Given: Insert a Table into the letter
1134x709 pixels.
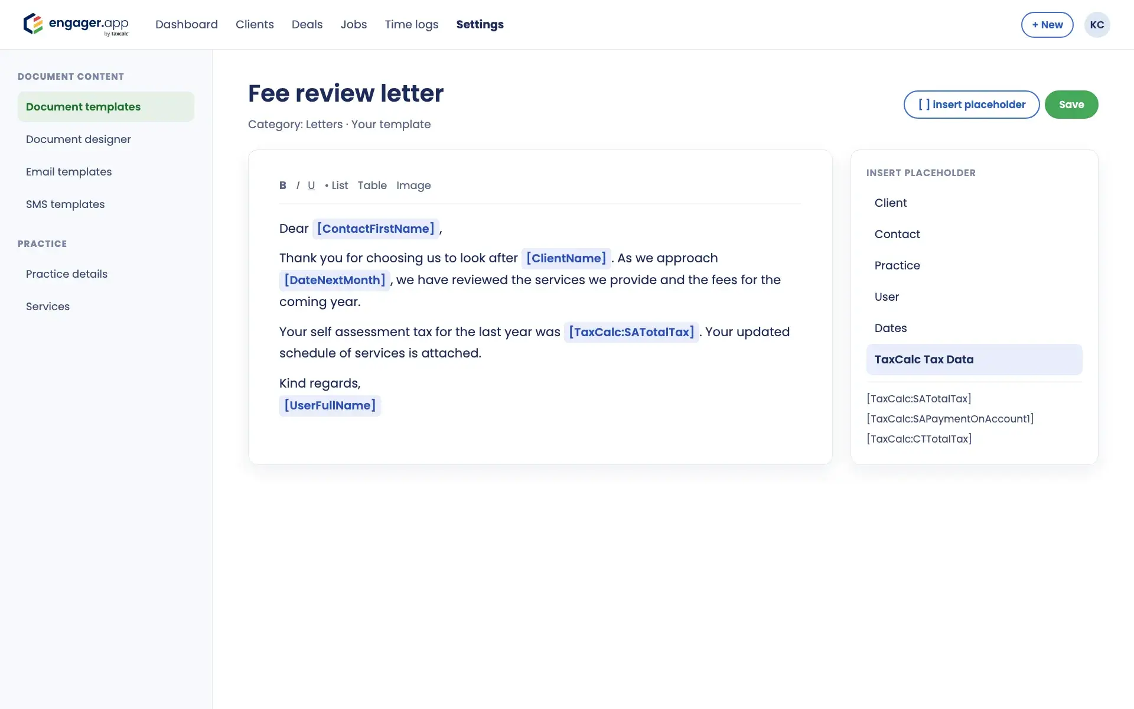Looking at the screenshot, I should click(372, 186).
